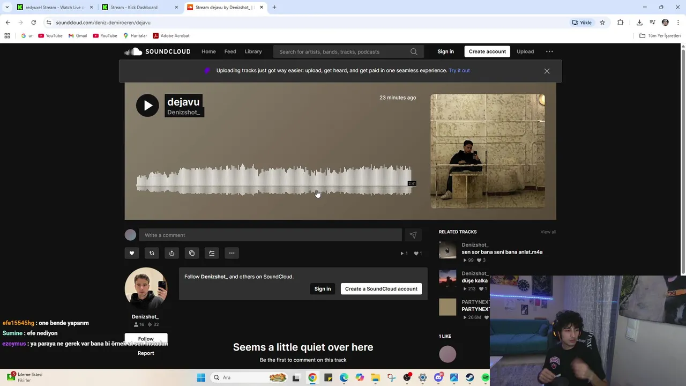Switch to the Stream - Kick Dashboard tab

(139, 8)
